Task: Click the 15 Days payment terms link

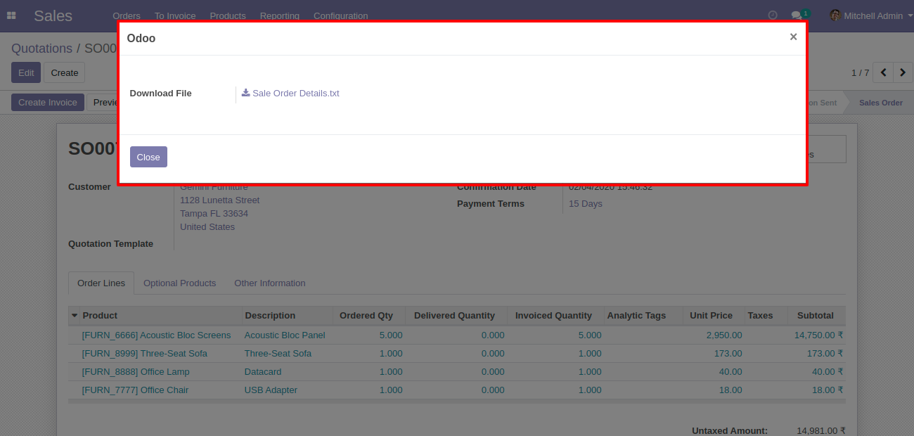Action: [x=586, y=204]
